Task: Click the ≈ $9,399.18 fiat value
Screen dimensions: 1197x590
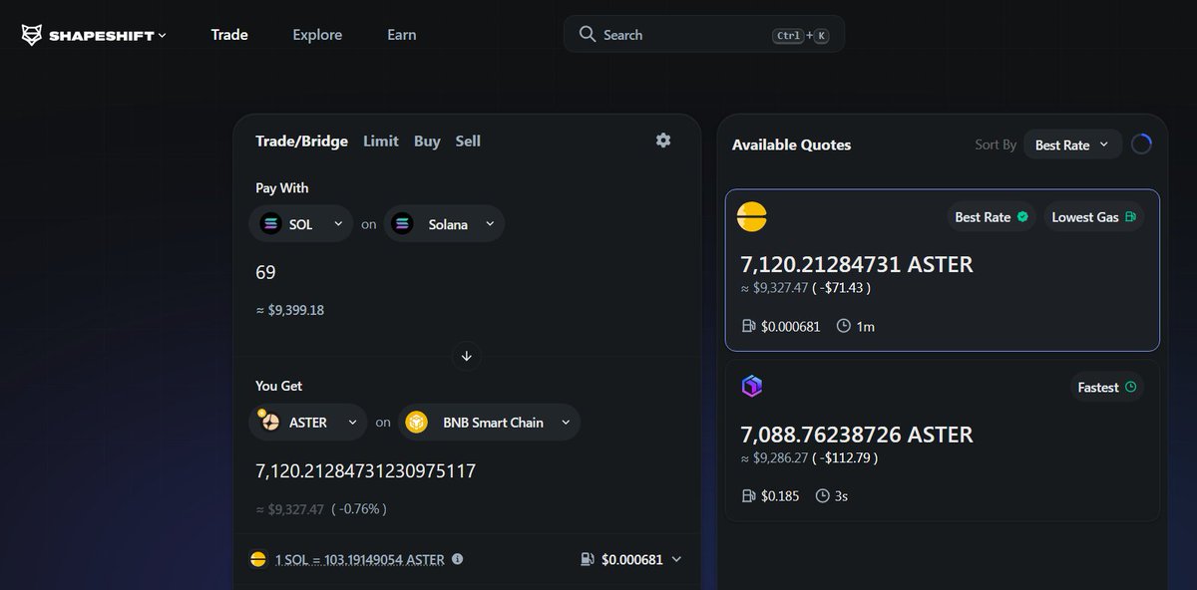Action: coord(290,310)
